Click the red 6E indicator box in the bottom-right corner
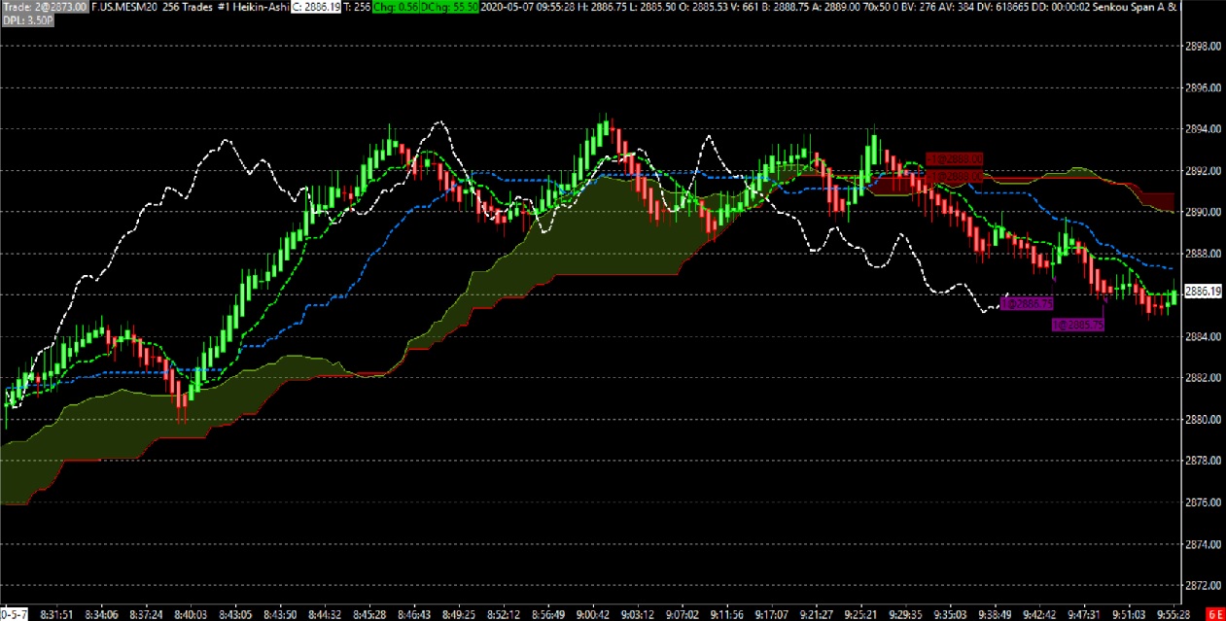Viewport: 1226px width, 621px height. (x=1214, y=614)
